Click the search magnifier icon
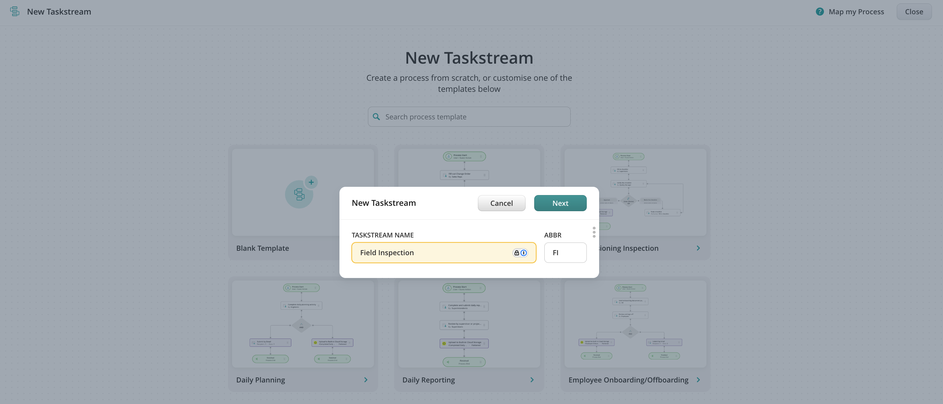 tap(376, 117)
